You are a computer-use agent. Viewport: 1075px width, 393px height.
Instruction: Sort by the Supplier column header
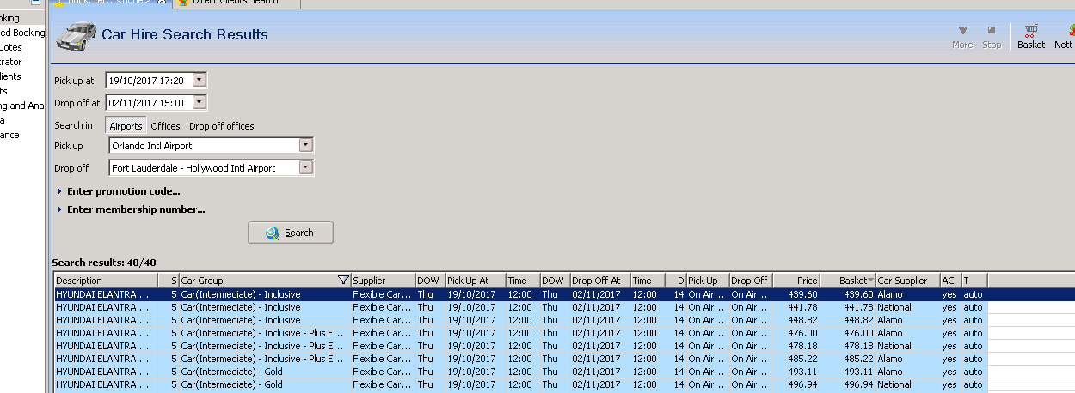click(x=383, y=281)
